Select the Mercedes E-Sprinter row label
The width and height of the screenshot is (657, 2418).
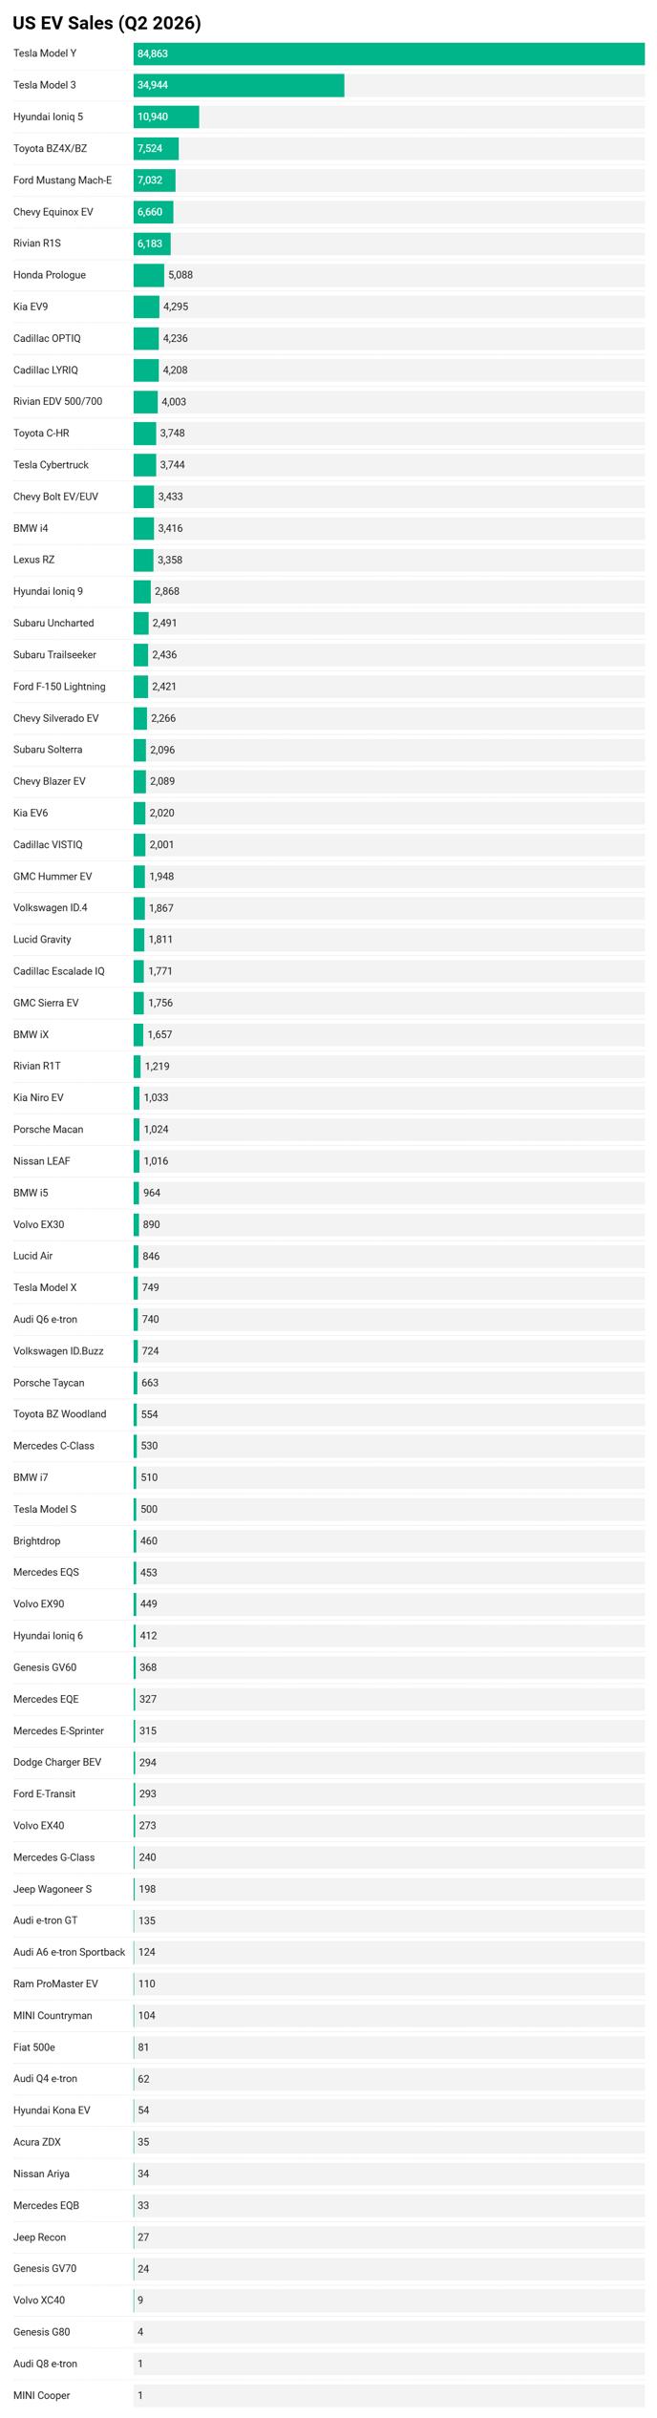pos(58,1730)
